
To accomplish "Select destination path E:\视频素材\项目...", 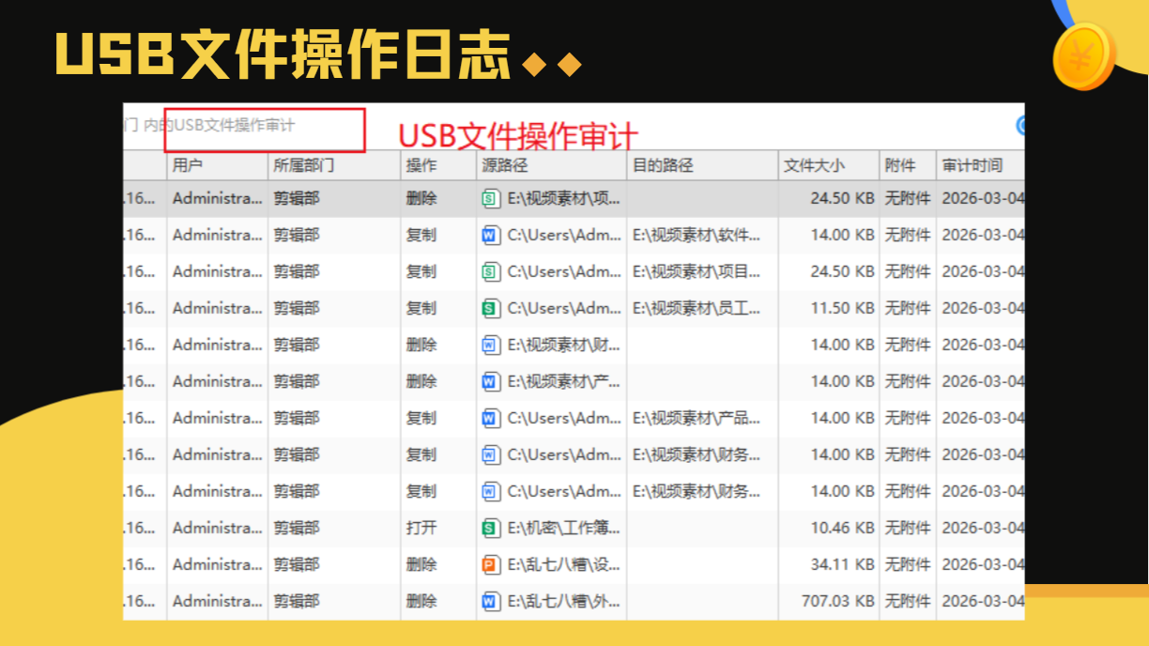I will click(x=697, y=271).
